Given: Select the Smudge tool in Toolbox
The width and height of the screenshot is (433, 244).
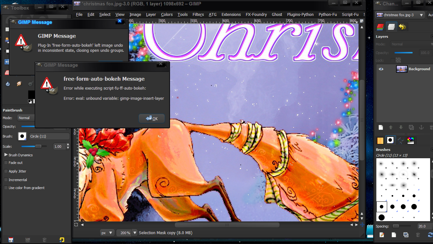Looking at the screenshot, I should 19,84.
